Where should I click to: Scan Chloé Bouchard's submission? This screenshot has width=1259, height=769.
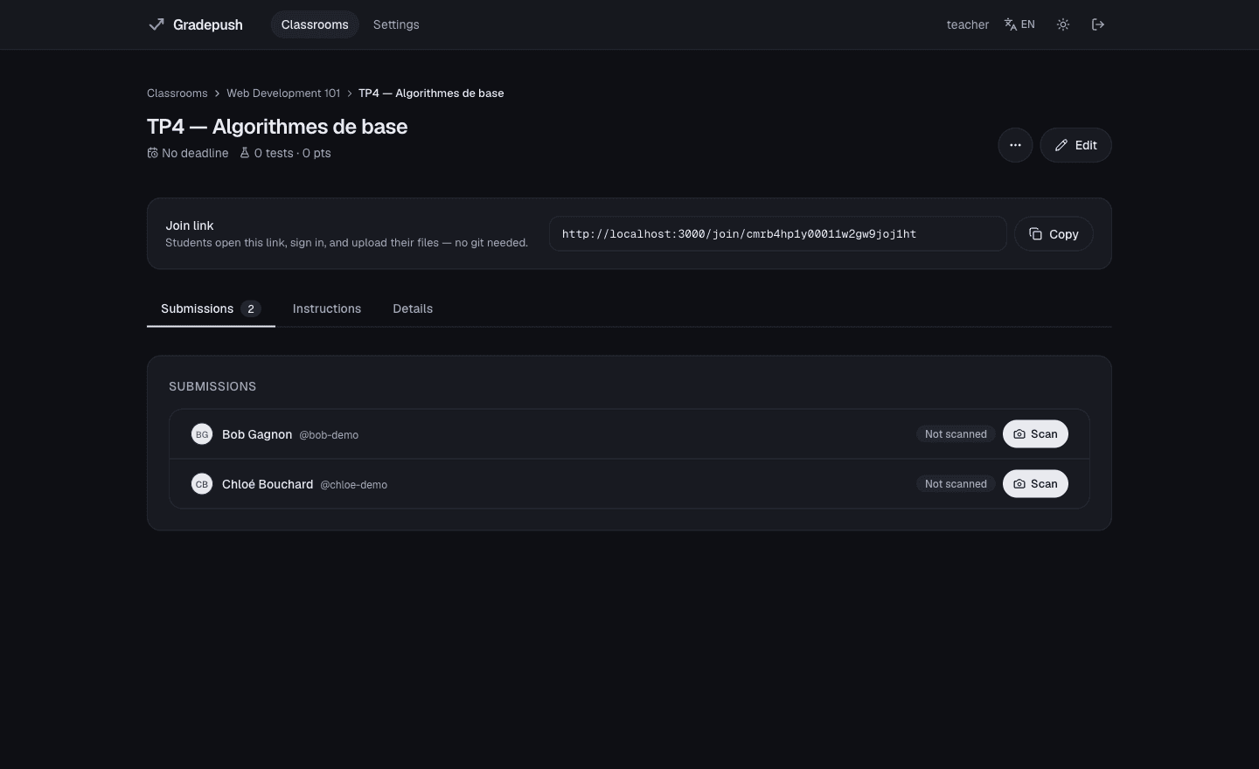(1035, 484)
